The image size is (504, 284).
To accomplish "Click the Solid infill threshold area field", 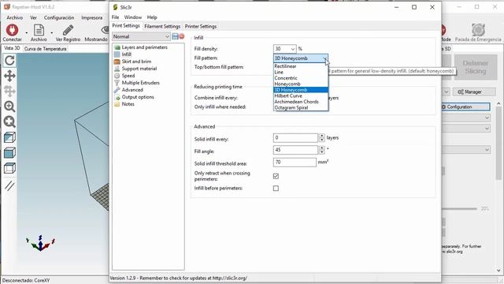I will point(295,163).
